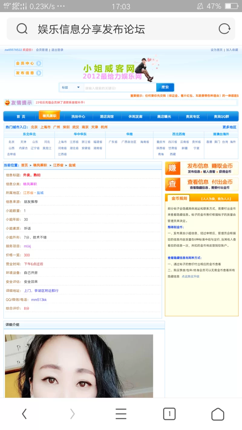The width and height of the screenshot is (242, 430).
Task: Reload the page with the refresh icon
Action: [x=224, y=29]
